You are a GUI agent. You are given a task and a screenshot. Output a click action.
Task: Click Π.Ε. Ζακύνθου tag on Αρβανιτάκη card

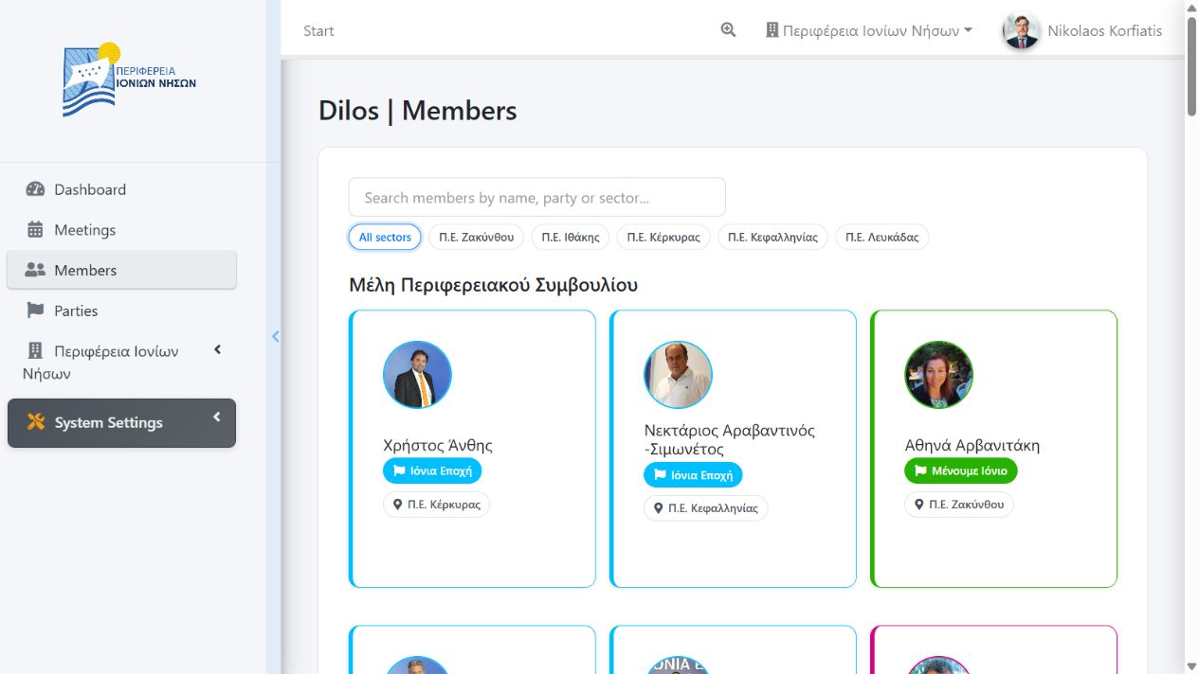click(959, 505)
